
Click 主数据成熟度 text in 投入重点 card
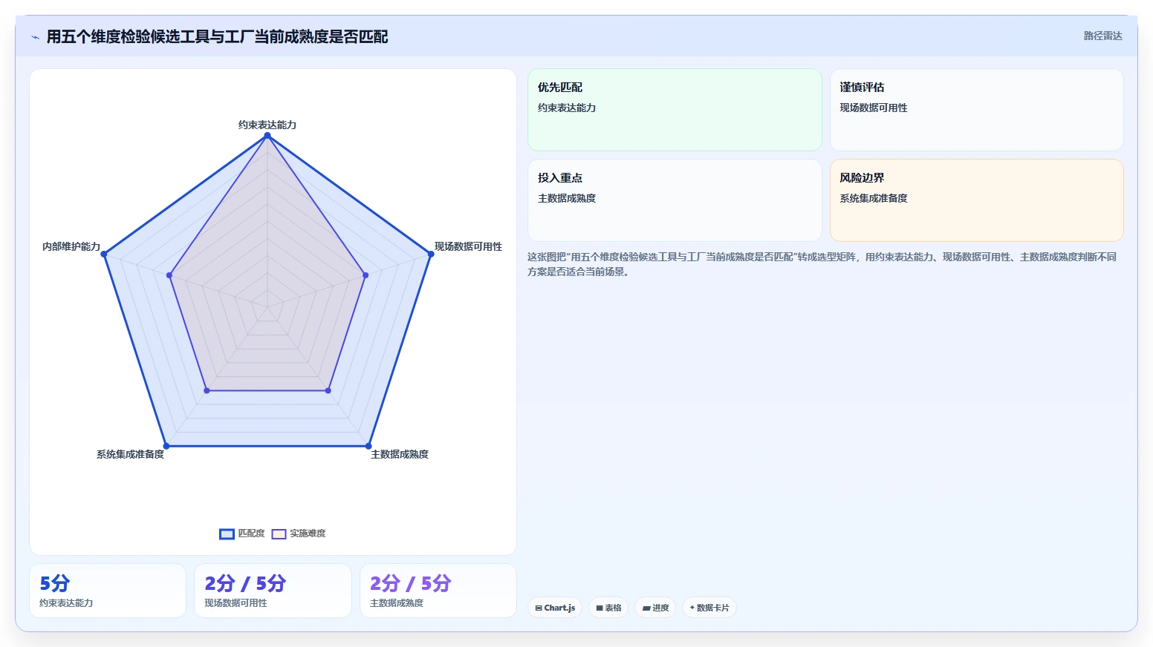[567, 198]
